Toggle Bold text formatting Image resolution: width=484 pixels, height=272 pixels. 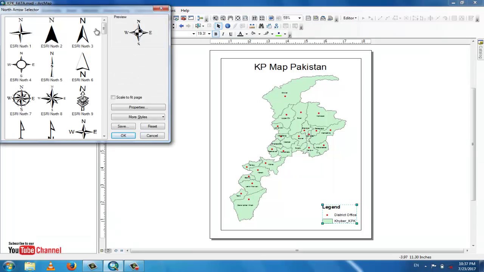coord(216,34)
